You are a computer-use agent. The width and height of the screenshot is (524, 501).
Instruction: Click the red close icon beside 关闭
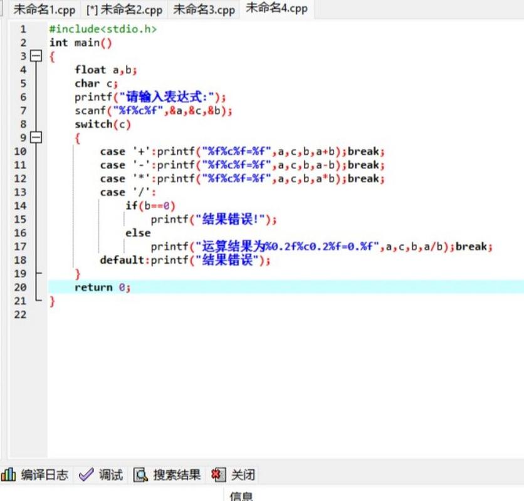click(x=218, y=475)
